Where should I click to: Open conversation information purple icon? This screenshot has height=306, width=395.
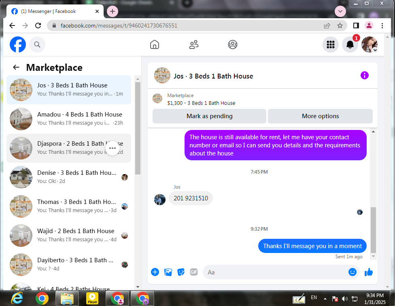pos(364,75)
